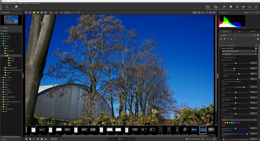Click the Importa download icon
This screenshot has height=141, width=260.
[x=7, y=7]
